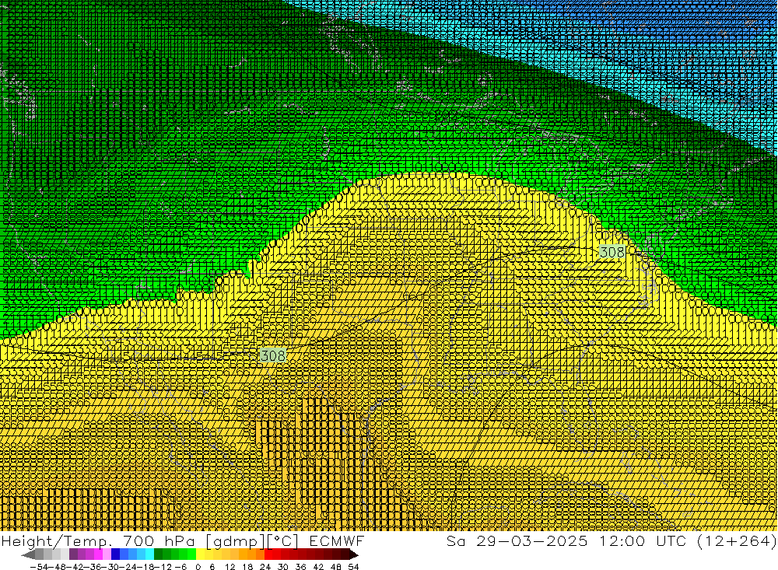778x570 pixels.
Task: Click the dark green legend swatch above -12
Action: click(x=158, y=554)
